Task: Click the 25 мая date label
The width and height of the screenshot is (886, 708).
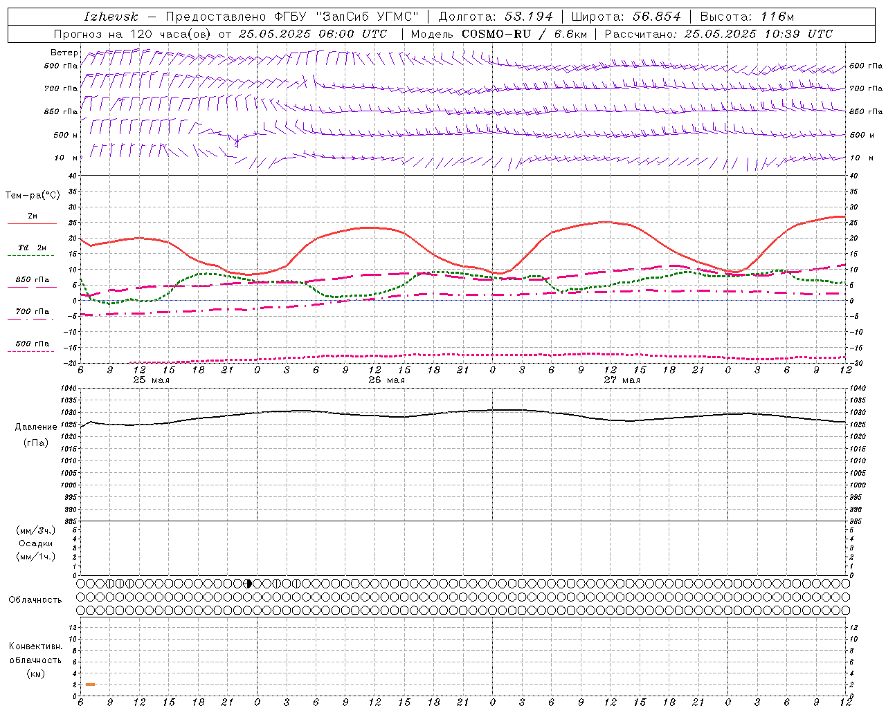Action: [151, 380]
